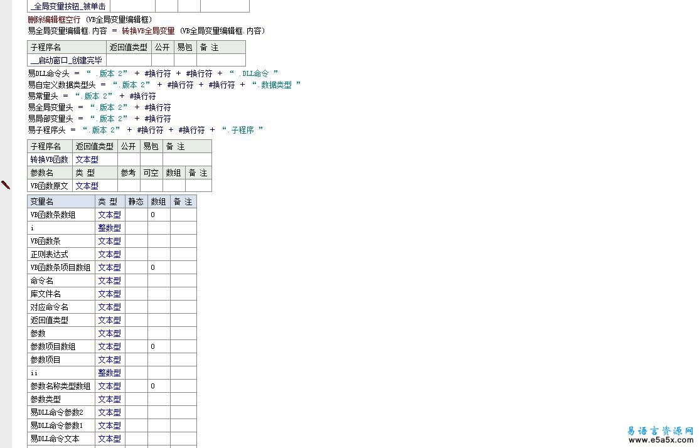Screen dimensions: 699x448
Task: Click 转换VB全局变量 call in code
Action: [149, 31]
